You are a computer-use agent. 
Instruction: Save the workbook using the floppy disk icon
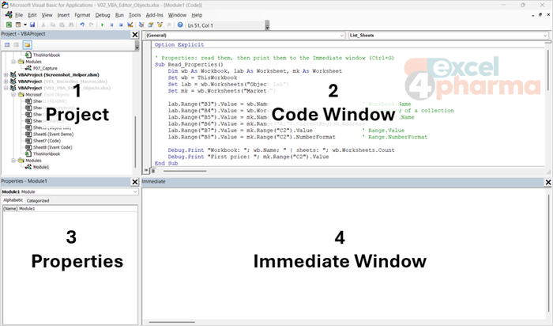pyautogui.click(x=32, y=25)
